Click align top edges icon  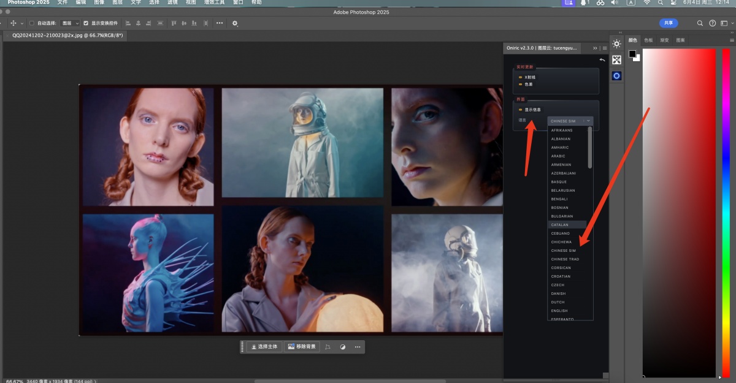click(174, 23)
